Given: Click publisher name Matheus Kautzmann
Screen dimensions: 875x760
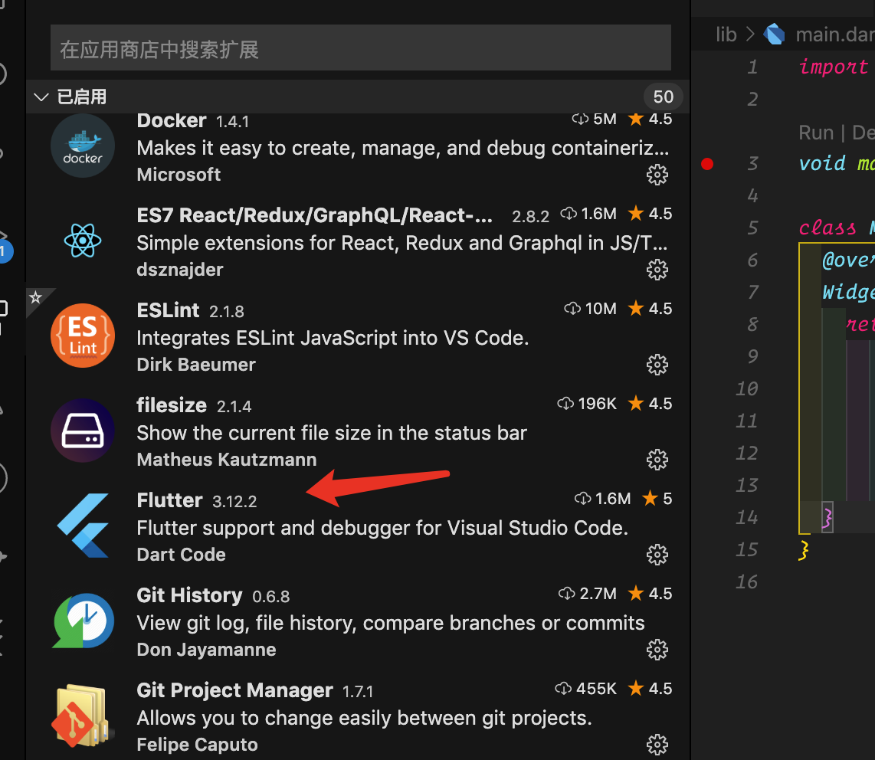Looking at the screenshot, I should point(227,459).
